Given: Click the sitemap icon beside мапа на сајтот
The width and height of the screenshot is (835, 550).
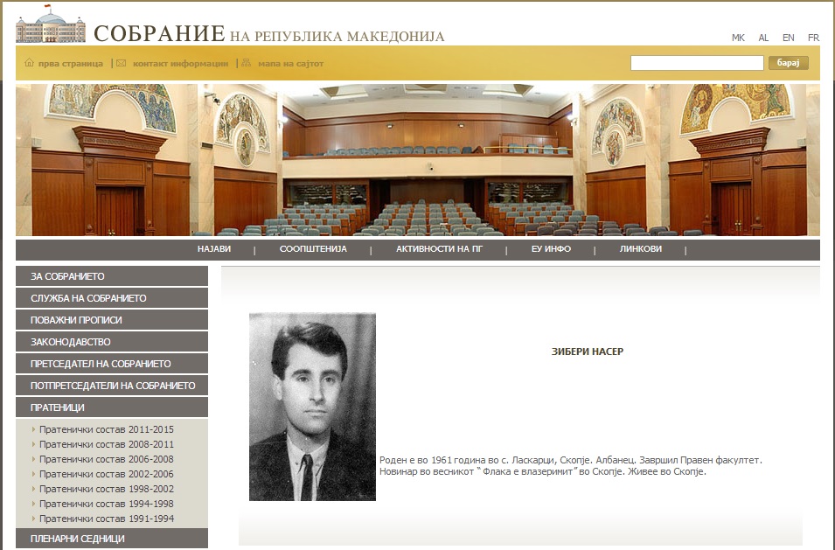Looking at the screenshot, I should tap(247, 63).
